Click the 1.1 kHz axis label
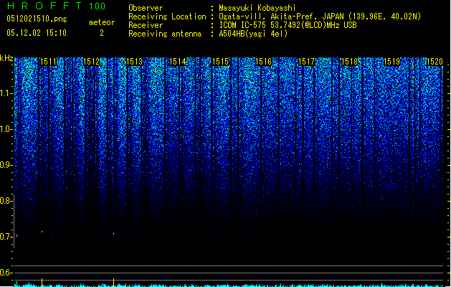This screenshot has height=287, width=451. click(x=6, y=93)
